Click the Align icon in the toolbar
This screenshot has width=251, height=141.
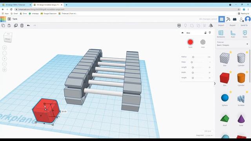(x=205, y=25)
